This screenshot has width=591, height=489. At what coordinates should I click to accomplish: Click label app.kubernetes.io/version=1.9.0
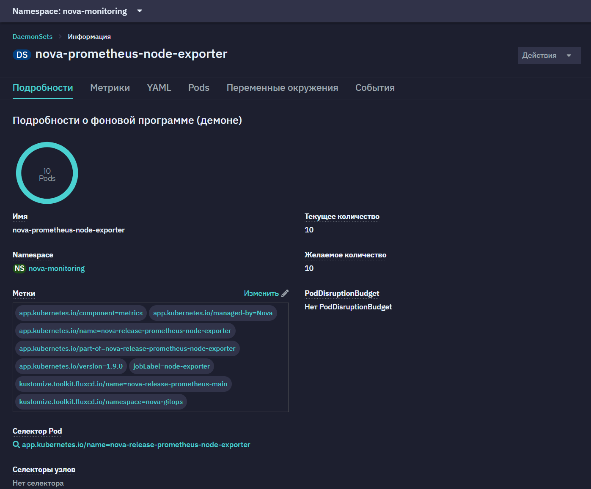(71, 366)
